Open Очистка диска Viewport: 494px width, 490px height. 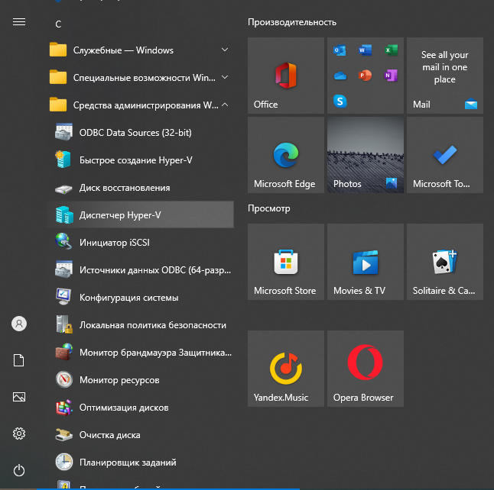click(x=140, y=434)
